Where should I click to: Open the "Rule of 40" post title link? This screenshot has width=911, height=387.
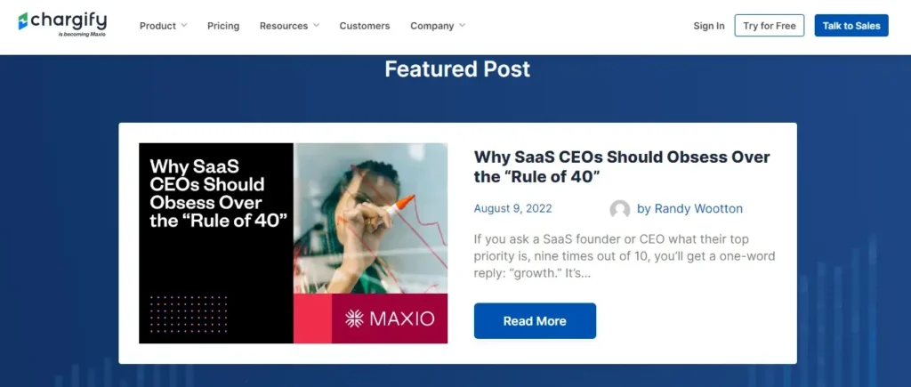coord(622,166)
